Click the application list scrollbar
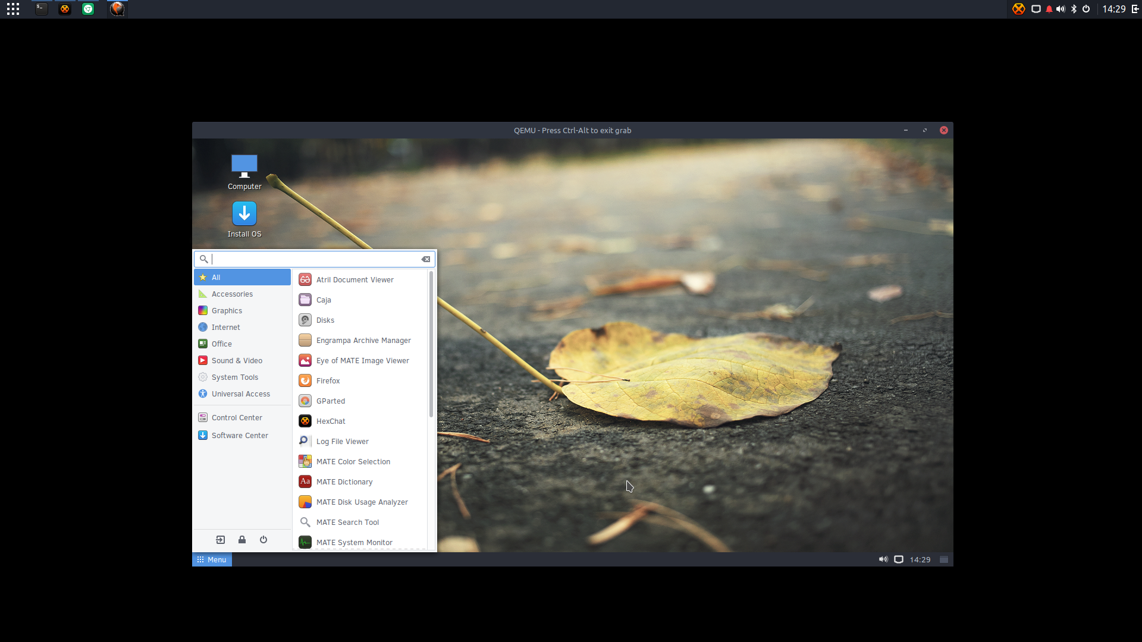Screen dimensions: 1142x642 pos(431,345)
